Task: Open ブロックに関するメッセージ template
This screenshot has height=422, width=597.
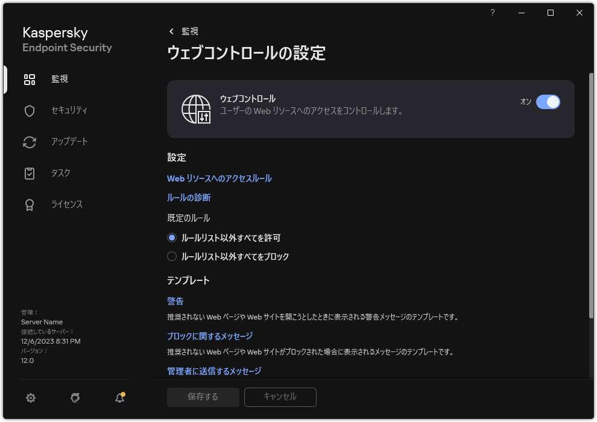Action: coord(209,336)
